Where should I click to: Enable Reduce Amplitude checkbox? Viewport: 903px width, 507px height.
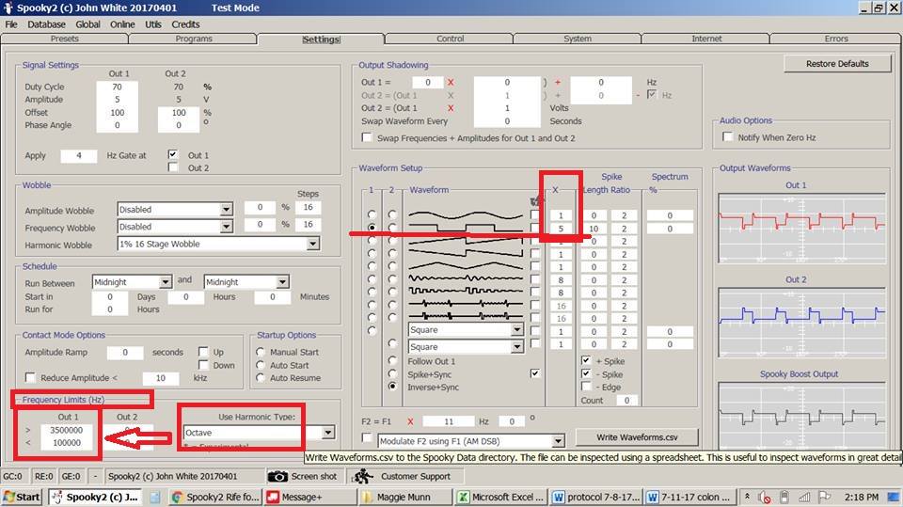[30, 377]
